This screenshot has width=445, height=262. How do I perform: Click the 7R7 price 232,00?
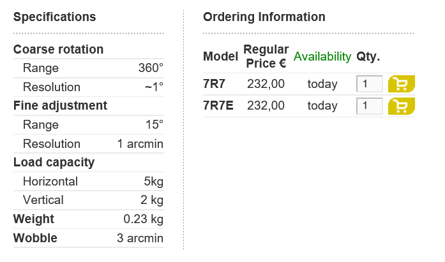pyautogui.click(x=266, y=84)
